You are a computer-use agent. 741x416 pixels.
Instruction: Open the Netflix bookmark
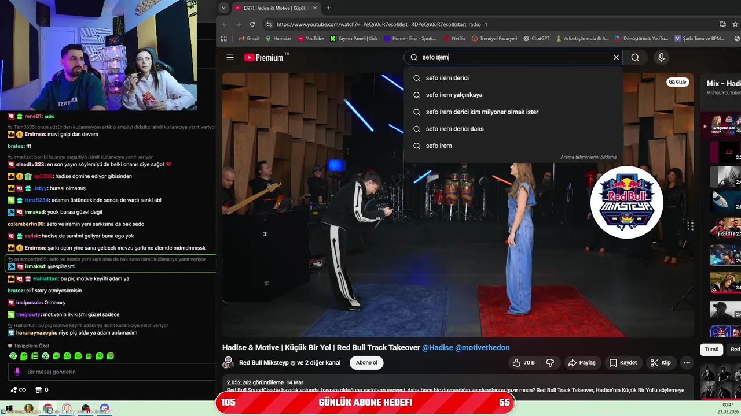454,39
